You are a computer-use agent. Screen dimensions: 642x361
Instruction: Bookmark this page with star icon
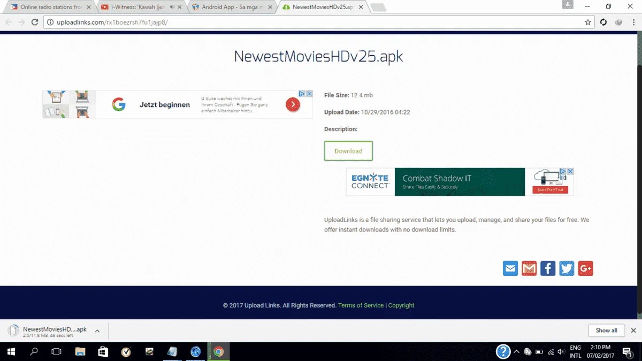(588, 22)
